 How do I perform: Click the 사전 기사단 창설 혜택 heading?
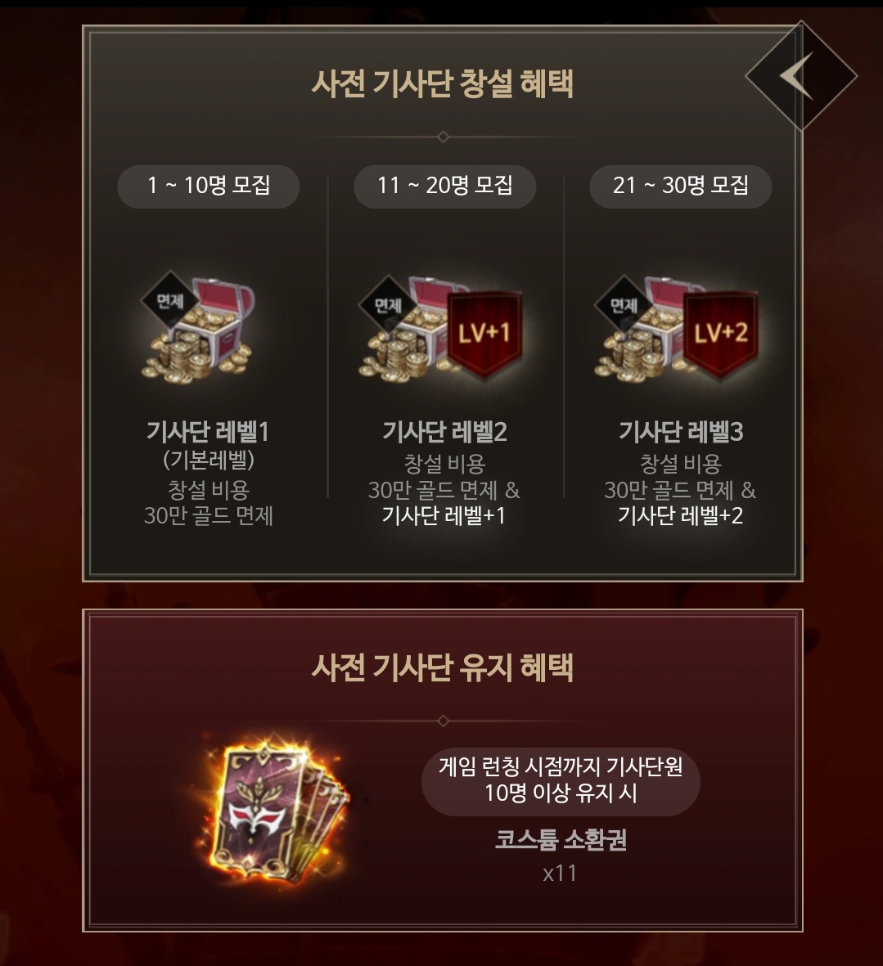[443, 83]
